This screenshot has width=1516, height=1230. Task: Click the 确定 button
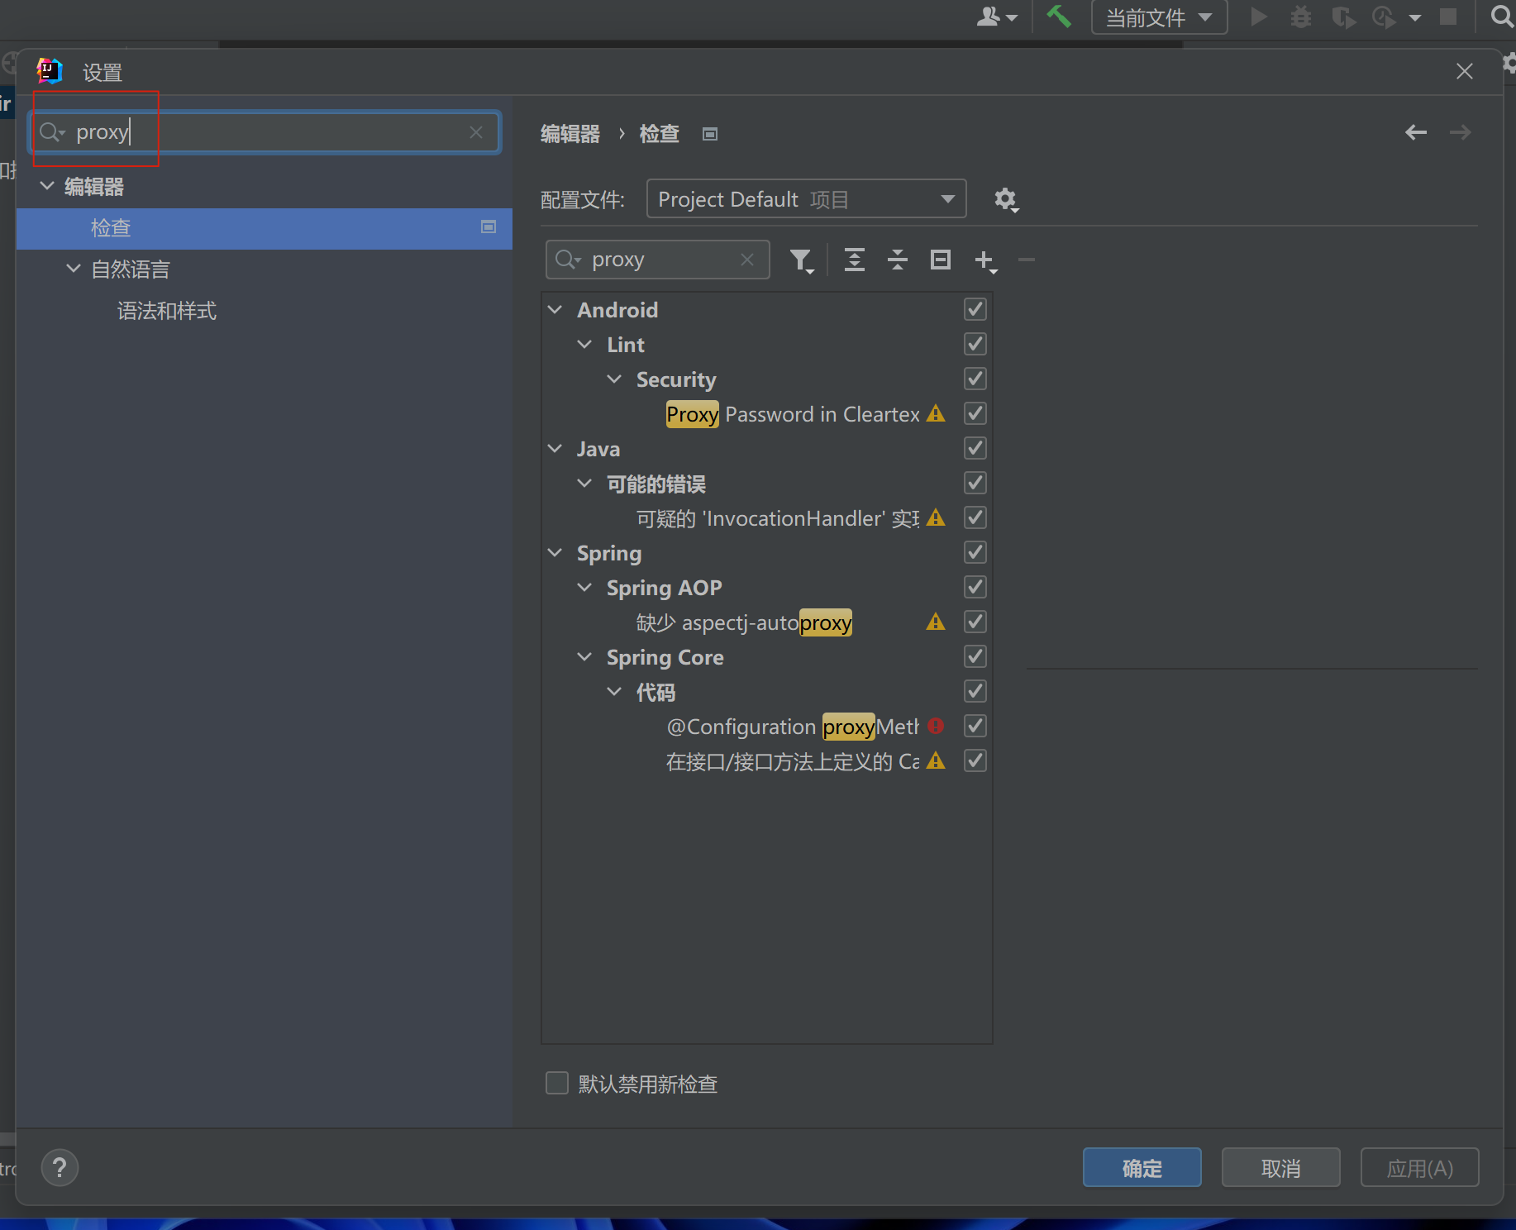[x=1142, y=1167]
